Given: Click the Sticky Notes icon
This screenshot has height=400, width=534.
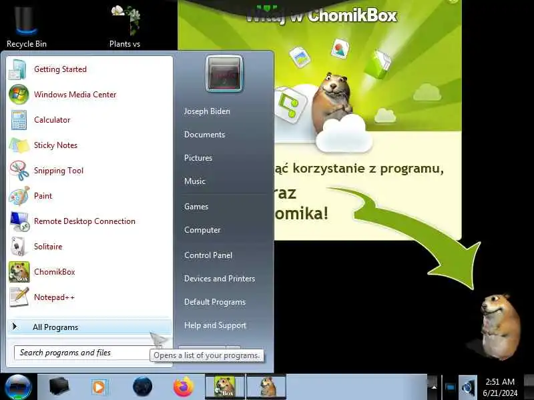Looking at the screenshot, I should (19, 145).
